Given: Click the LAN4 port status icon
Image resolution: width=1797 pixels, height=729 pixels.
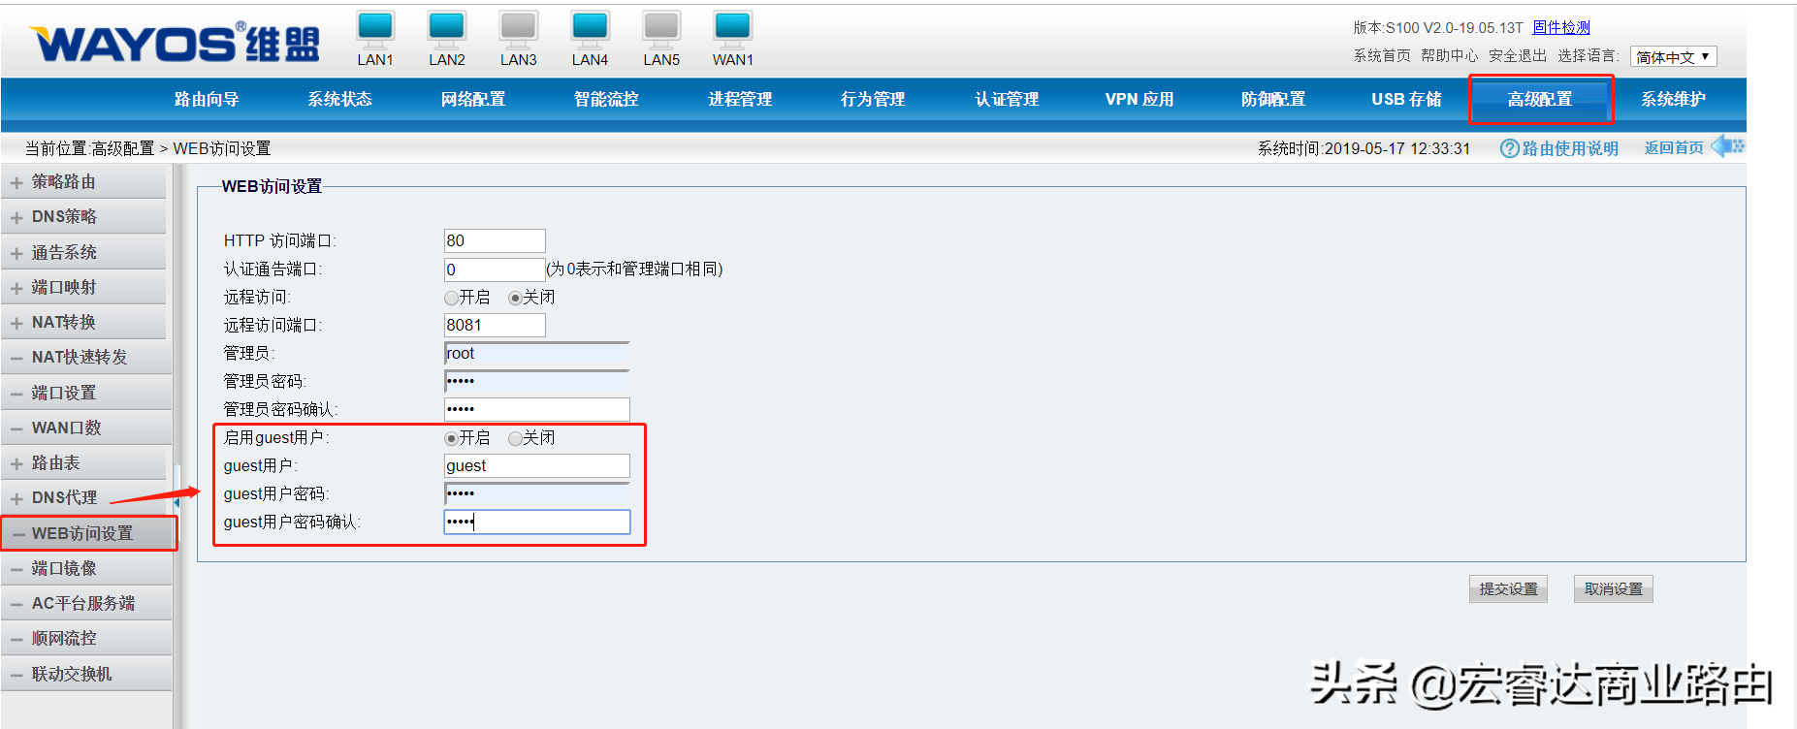Looking at the screenshot, I should click(x=590, y=29).
